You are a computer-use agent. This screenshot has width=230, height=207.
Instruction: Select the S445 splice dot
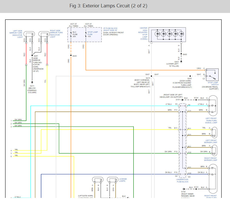[71, 56]
